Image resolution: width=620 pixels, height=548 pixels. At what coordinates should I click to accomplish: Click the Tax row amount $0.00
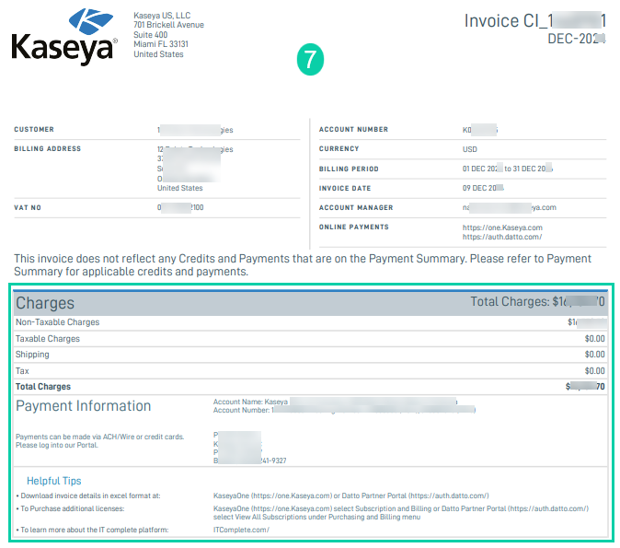pyautogui.click(x=594, y=370)
